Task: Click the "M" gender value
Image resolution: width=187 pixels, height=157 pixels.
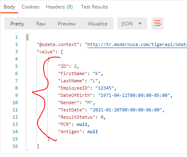Action: (x=89, y=103)
